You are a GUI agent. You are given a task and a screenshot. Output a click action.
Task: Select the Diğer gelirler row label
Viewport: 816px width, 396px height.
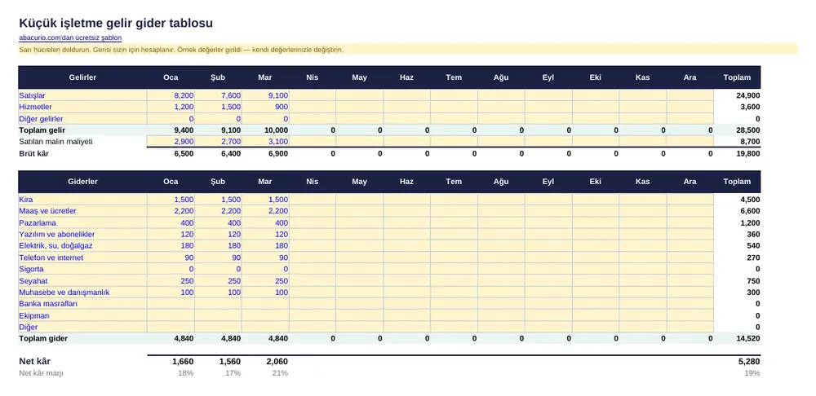click(x=41, y=119)
